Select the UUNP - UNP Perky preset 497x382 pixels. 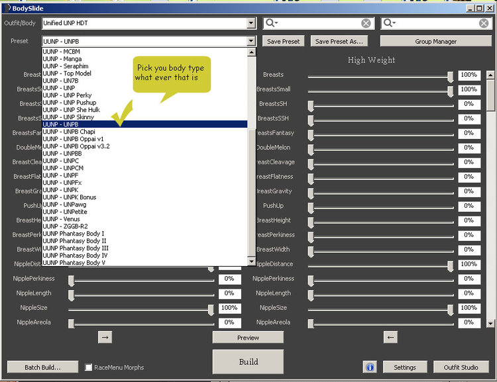[144, 95]
